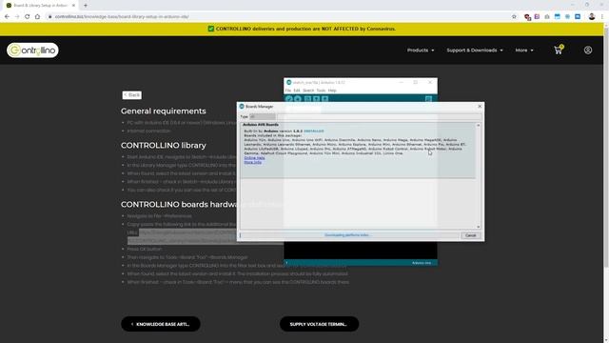This screenshot has width=609, height=343.
Task: Click the purple extension icon in Chrome toolbar
Action: [537, 17]
